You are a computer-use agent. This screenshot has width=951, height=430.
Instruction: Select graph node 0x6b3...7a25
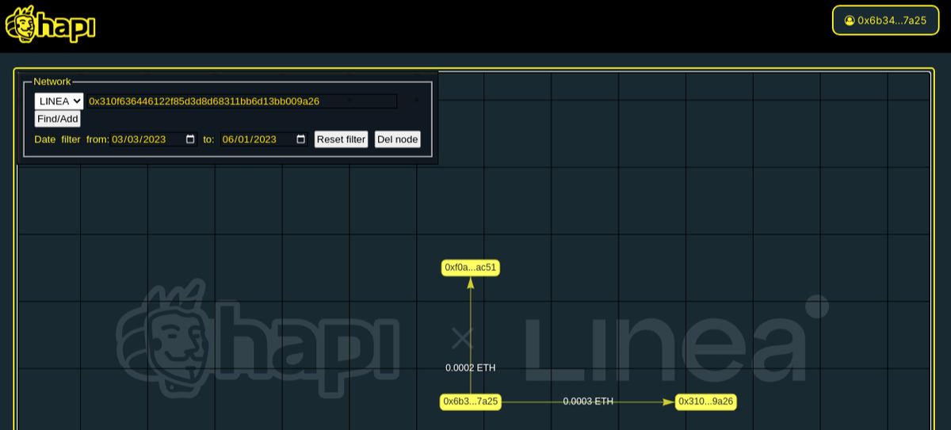(x=471, y=401)
